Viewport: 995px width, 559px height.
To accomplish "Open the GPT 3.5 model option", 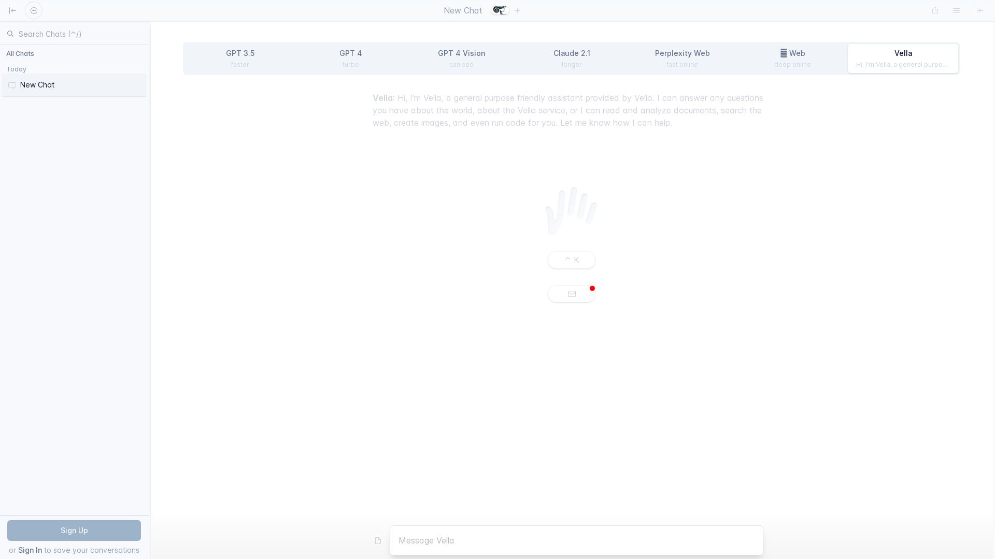I will tap(240, 58).
